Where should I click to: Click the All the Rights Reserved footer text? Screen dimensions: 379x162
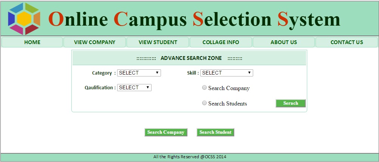tap(190, 157)
